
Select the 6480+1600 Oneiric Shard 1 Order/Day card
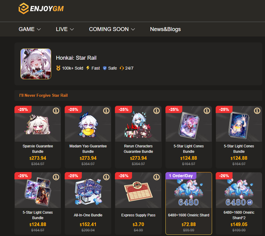[189, 203]
